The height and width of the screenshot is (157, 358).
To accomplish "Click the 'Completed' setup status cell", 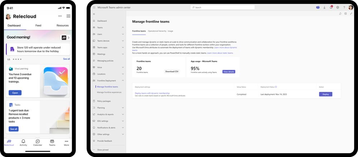I will (241, 94).
